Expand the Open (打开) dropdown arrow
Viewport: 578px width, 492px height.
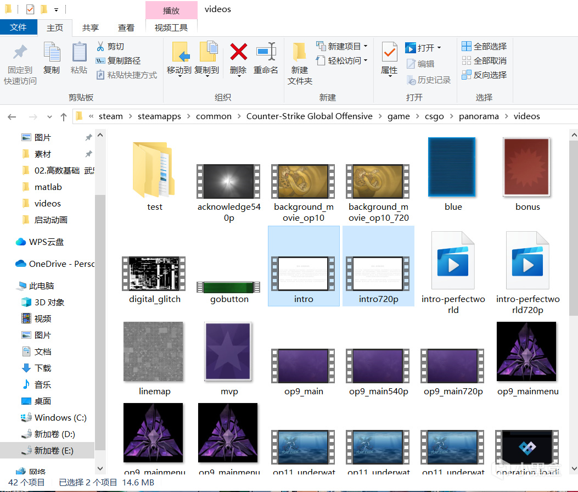[x=439, y=48]
